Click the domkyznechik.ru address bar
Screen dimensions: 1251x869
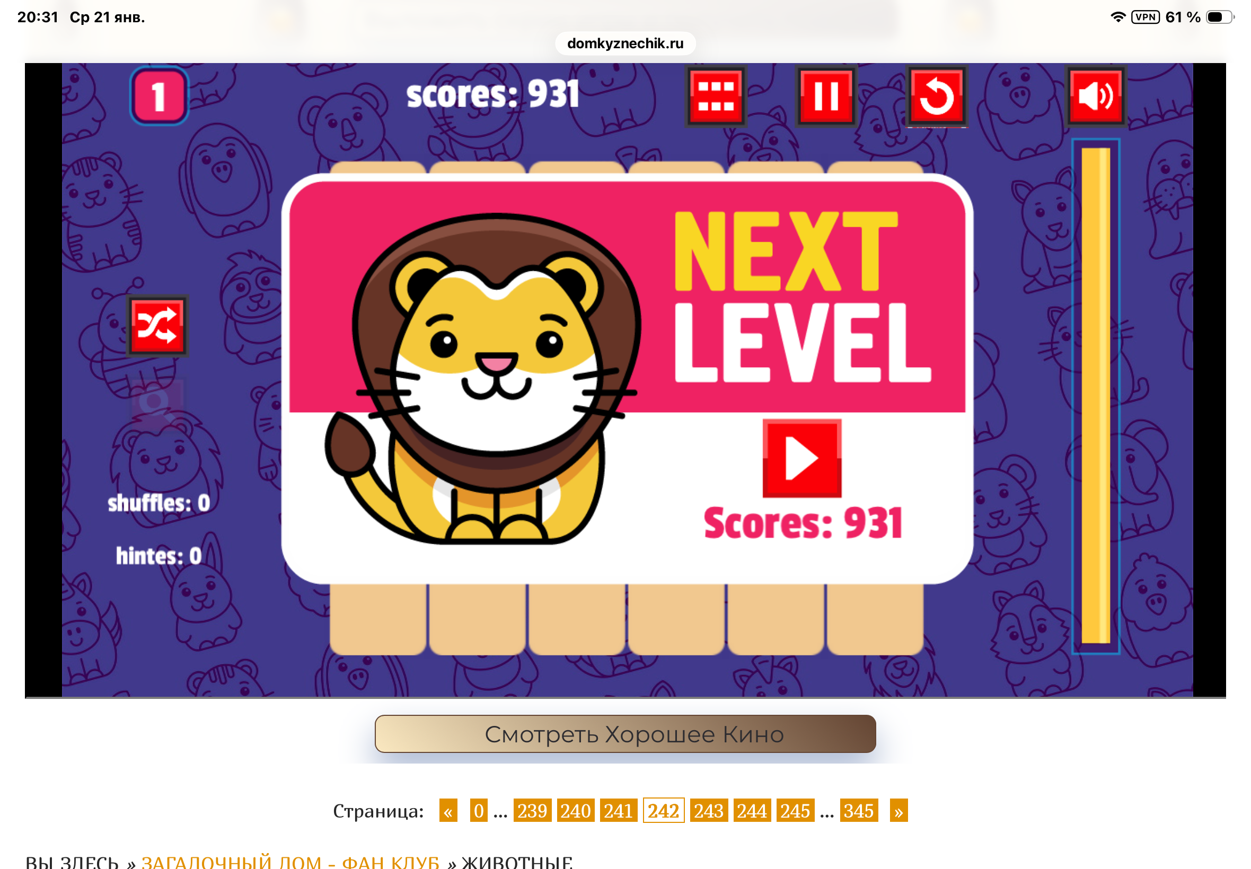(624, 43)
